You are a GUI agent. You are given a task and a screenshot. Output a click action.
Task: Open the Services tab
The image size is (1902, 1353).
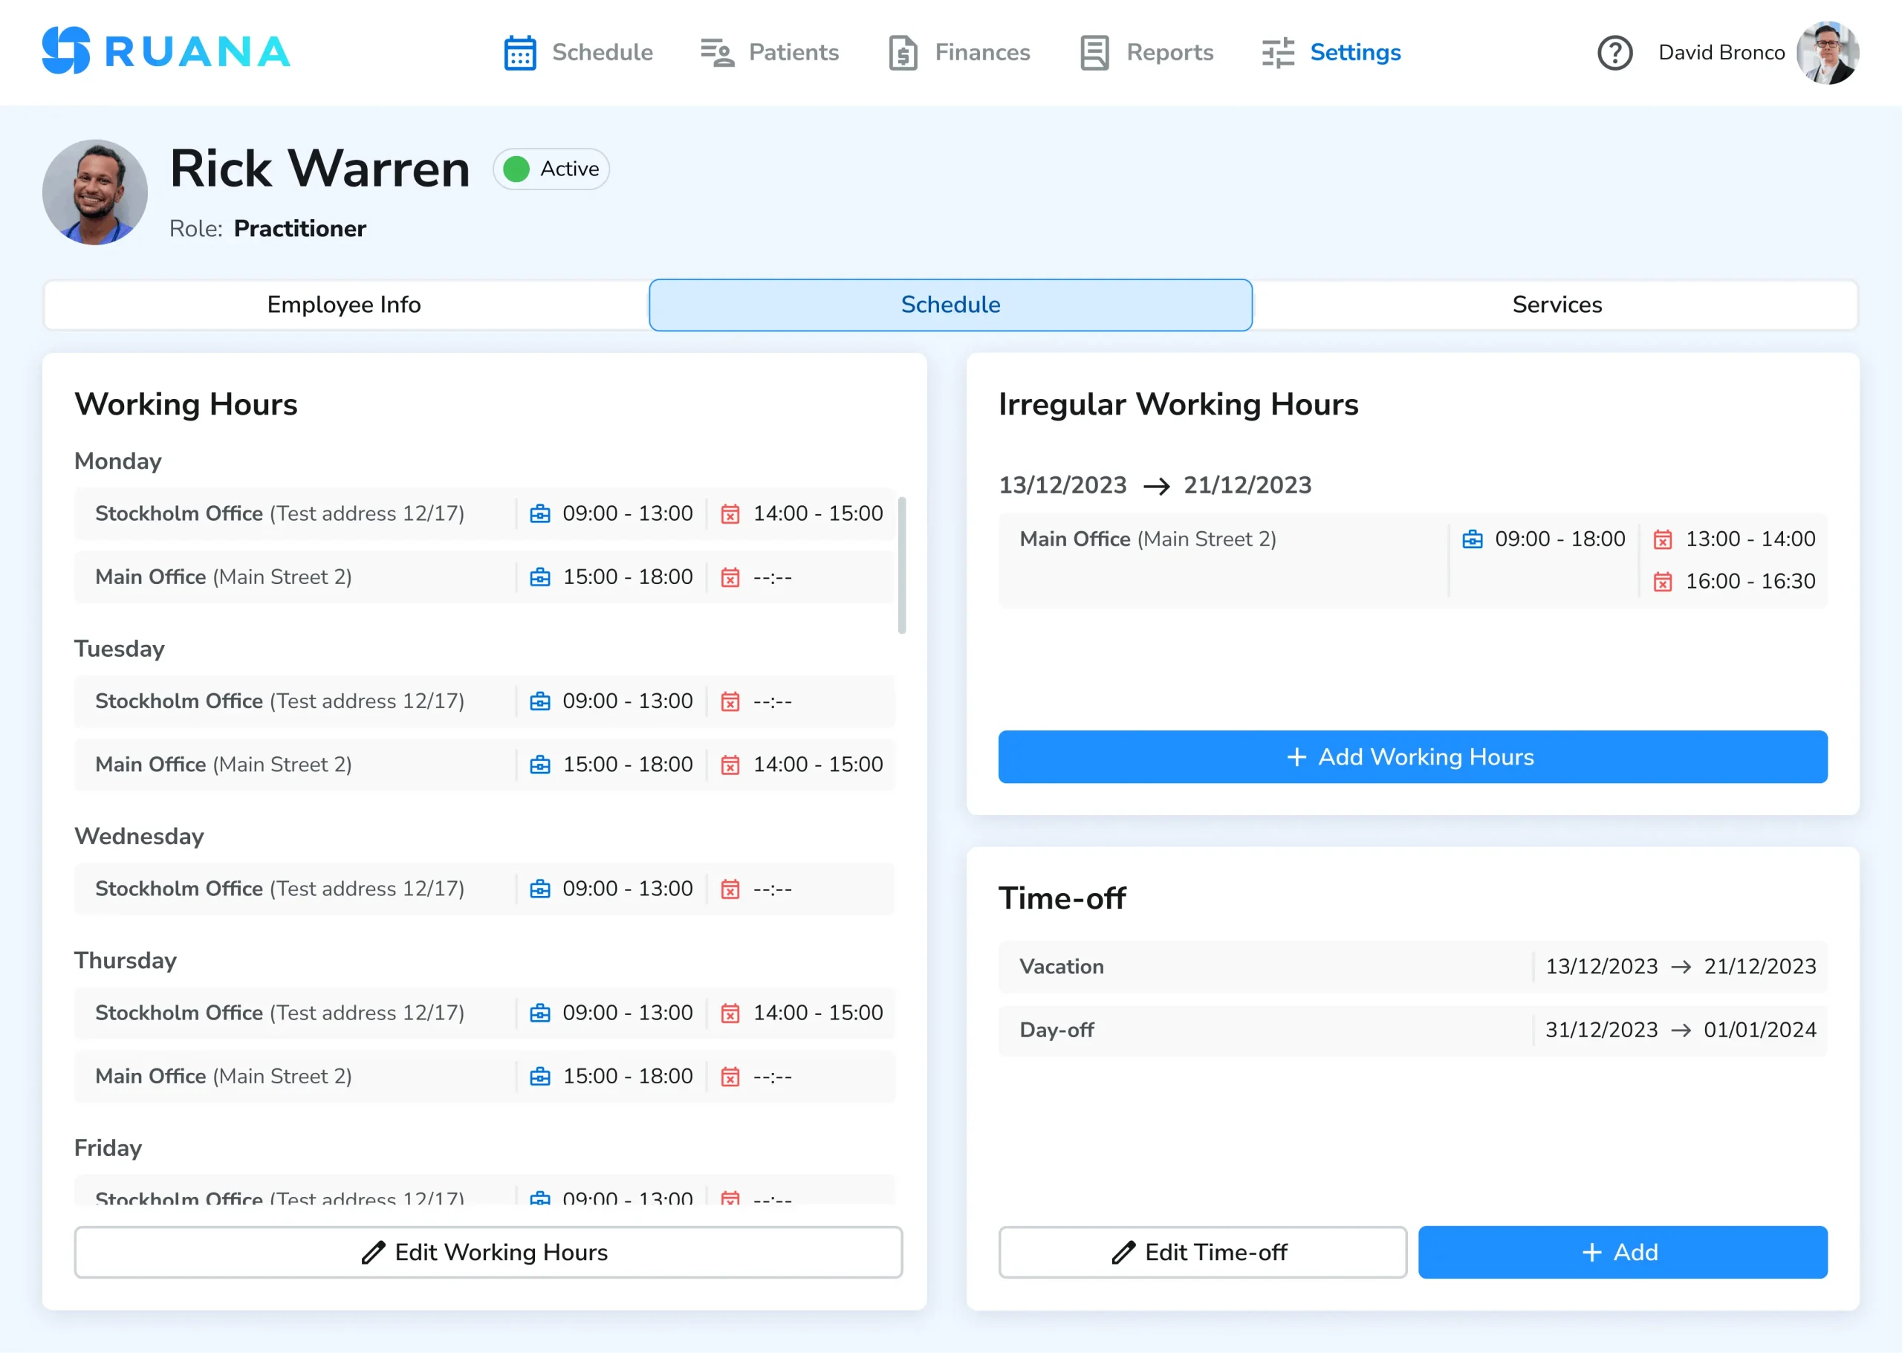(1557, 305)
